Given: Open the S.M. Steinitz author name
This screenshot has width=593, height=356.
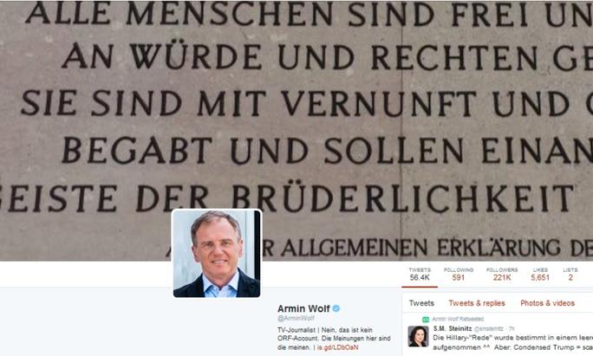Looking at the screenshot, I should click(453, 328).
